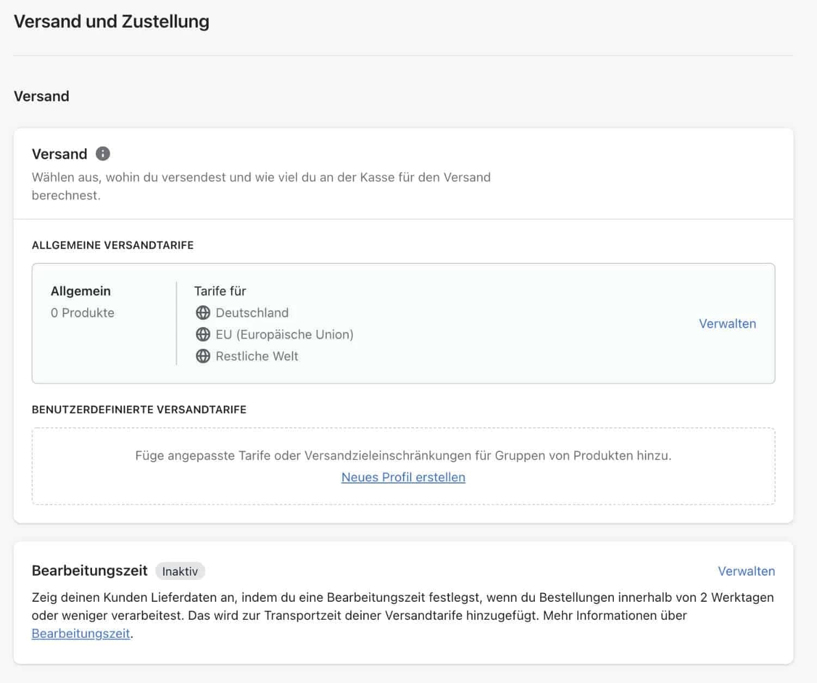This screenshot has width=817, height=683.
Task: Select the globe icon next to EU (Europäische Union)
Action: pyautogui.click(x=203, y=334)
